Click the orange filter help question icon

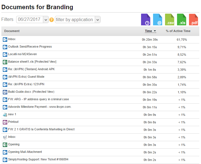52,20
